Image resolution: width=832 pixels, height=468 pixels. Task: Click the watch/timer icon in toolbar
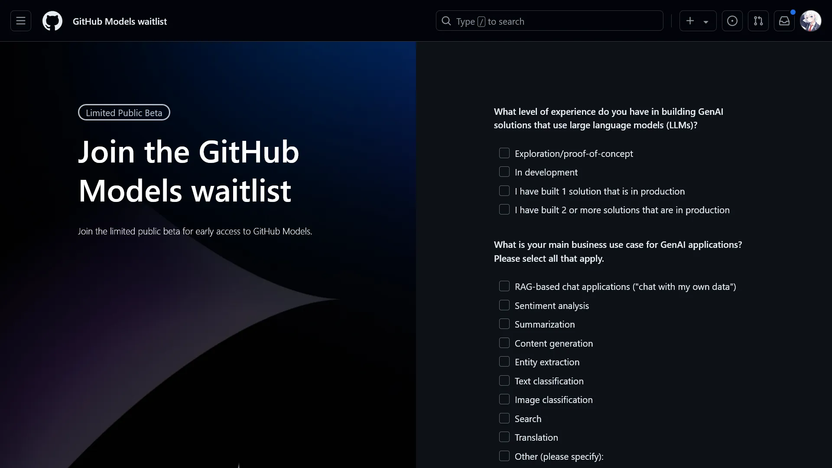point(732,21)
